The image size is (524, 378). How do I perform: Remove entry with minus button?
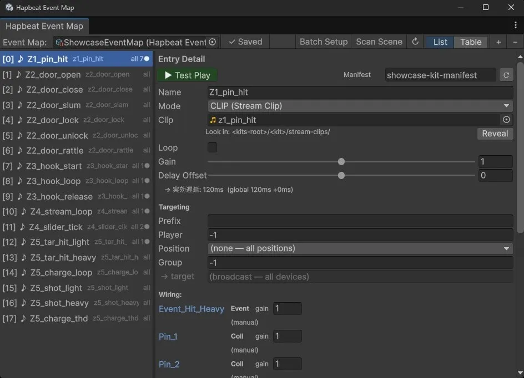[515, 42]
